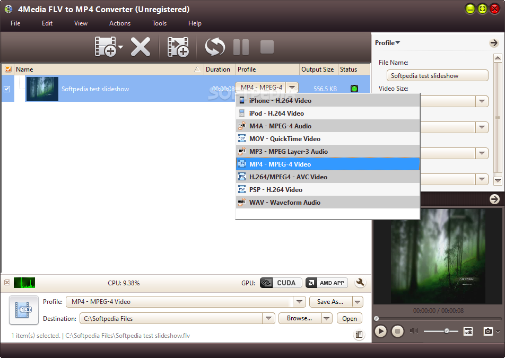
Task: Click the Browse... button
Action: 300,318
